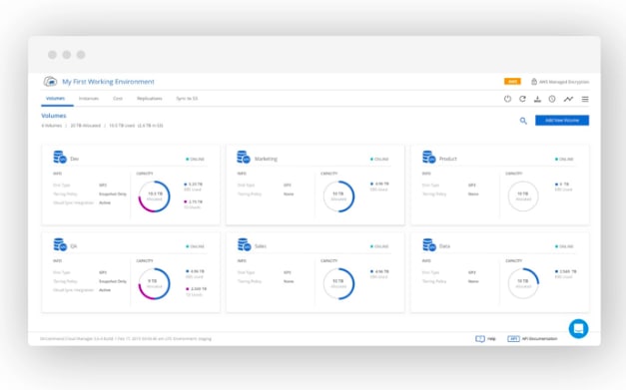Click the orange AWS badge

(512, 82)
